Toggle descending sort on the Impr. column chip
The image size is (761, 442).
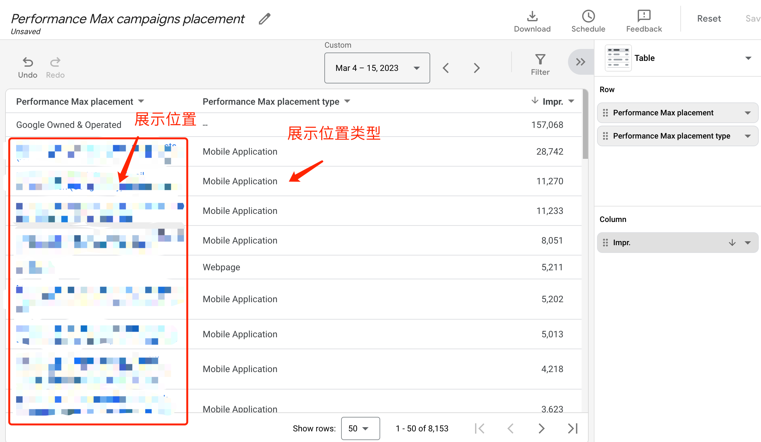732,243
